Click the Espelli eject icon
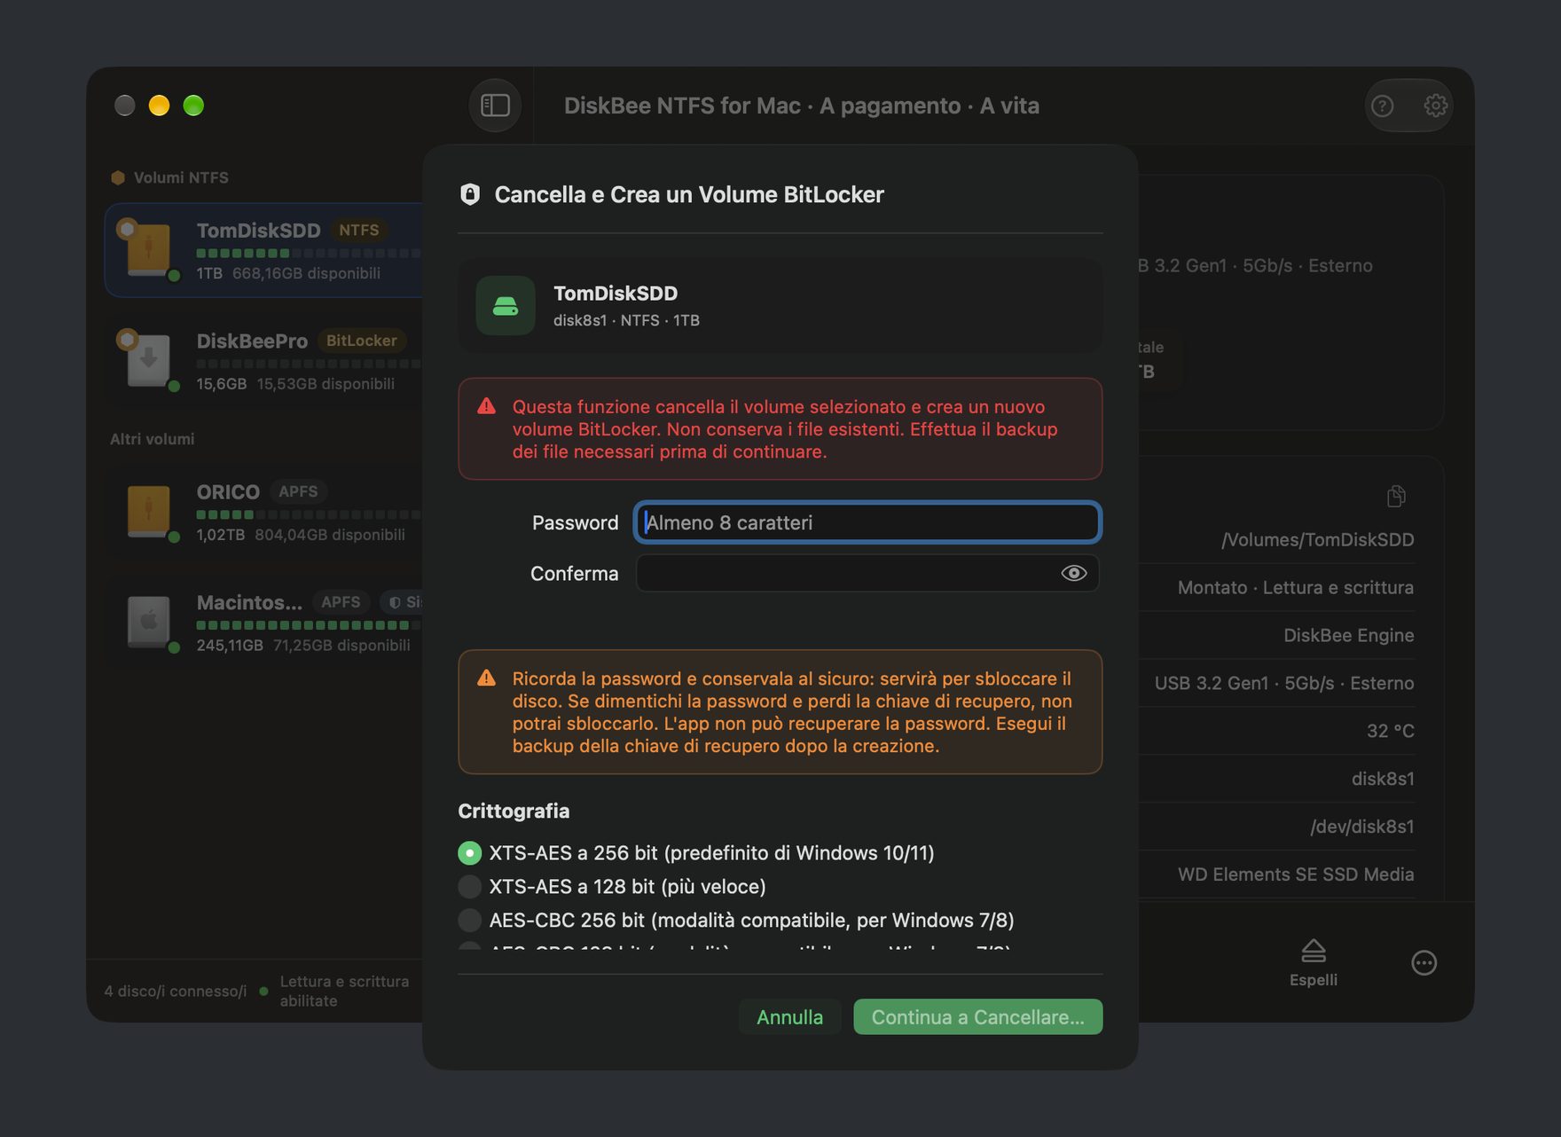The image size is (1561, 1137). [1314, 951]
